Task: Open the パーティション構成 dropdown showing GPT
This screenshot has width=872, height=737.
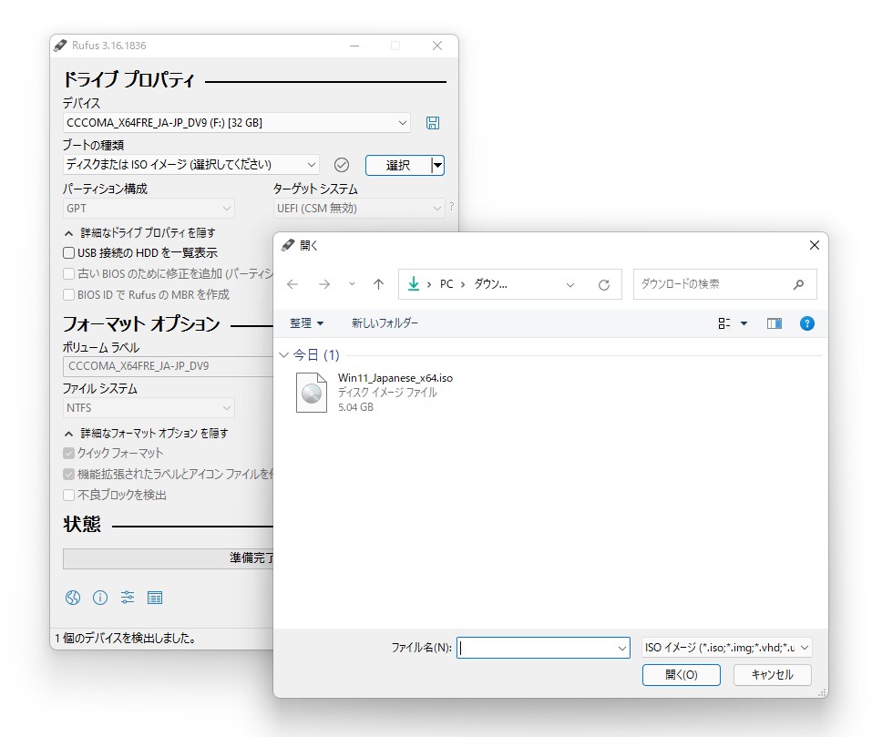Action: (x=148, y=208)
